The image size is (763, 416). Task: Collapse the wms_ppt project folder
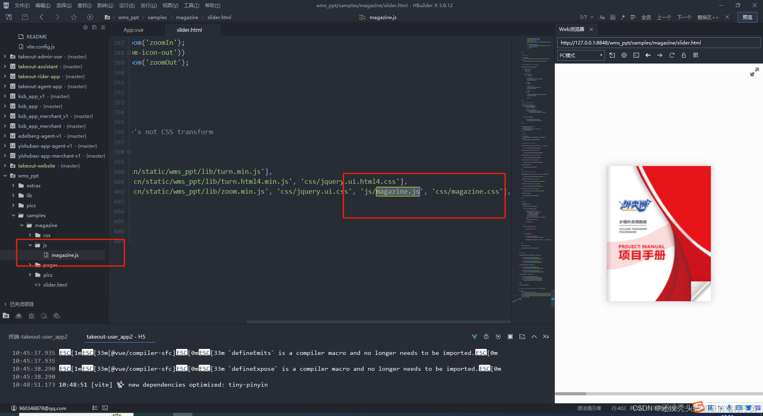(x=5, y=176)
